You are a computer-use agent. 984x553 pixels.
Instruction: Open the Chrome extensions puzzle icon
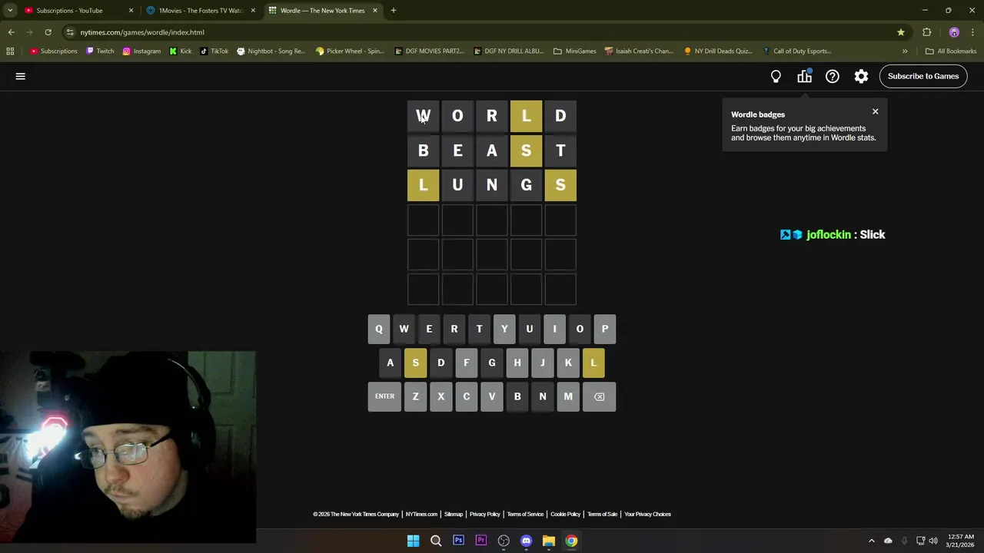pyautogui.click(x=926, y=32)
